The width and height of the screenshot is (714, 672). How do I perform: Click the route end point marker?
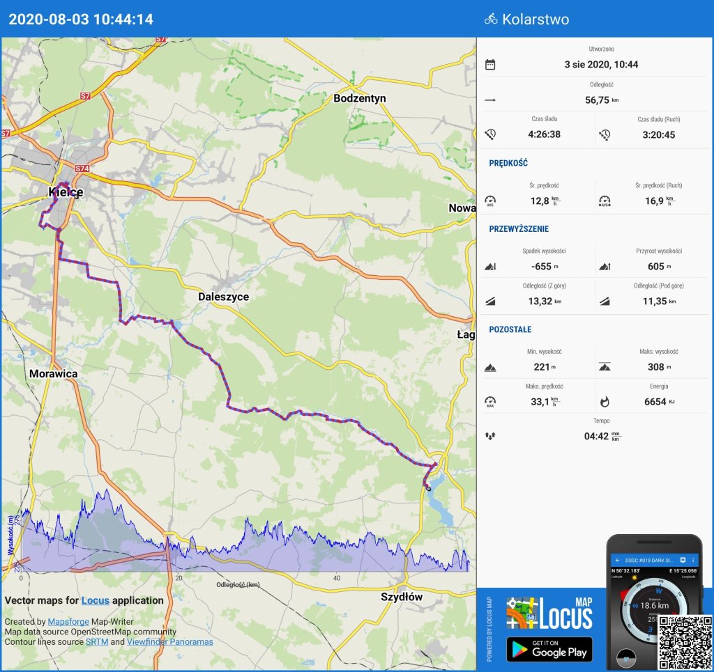(429, 489)
